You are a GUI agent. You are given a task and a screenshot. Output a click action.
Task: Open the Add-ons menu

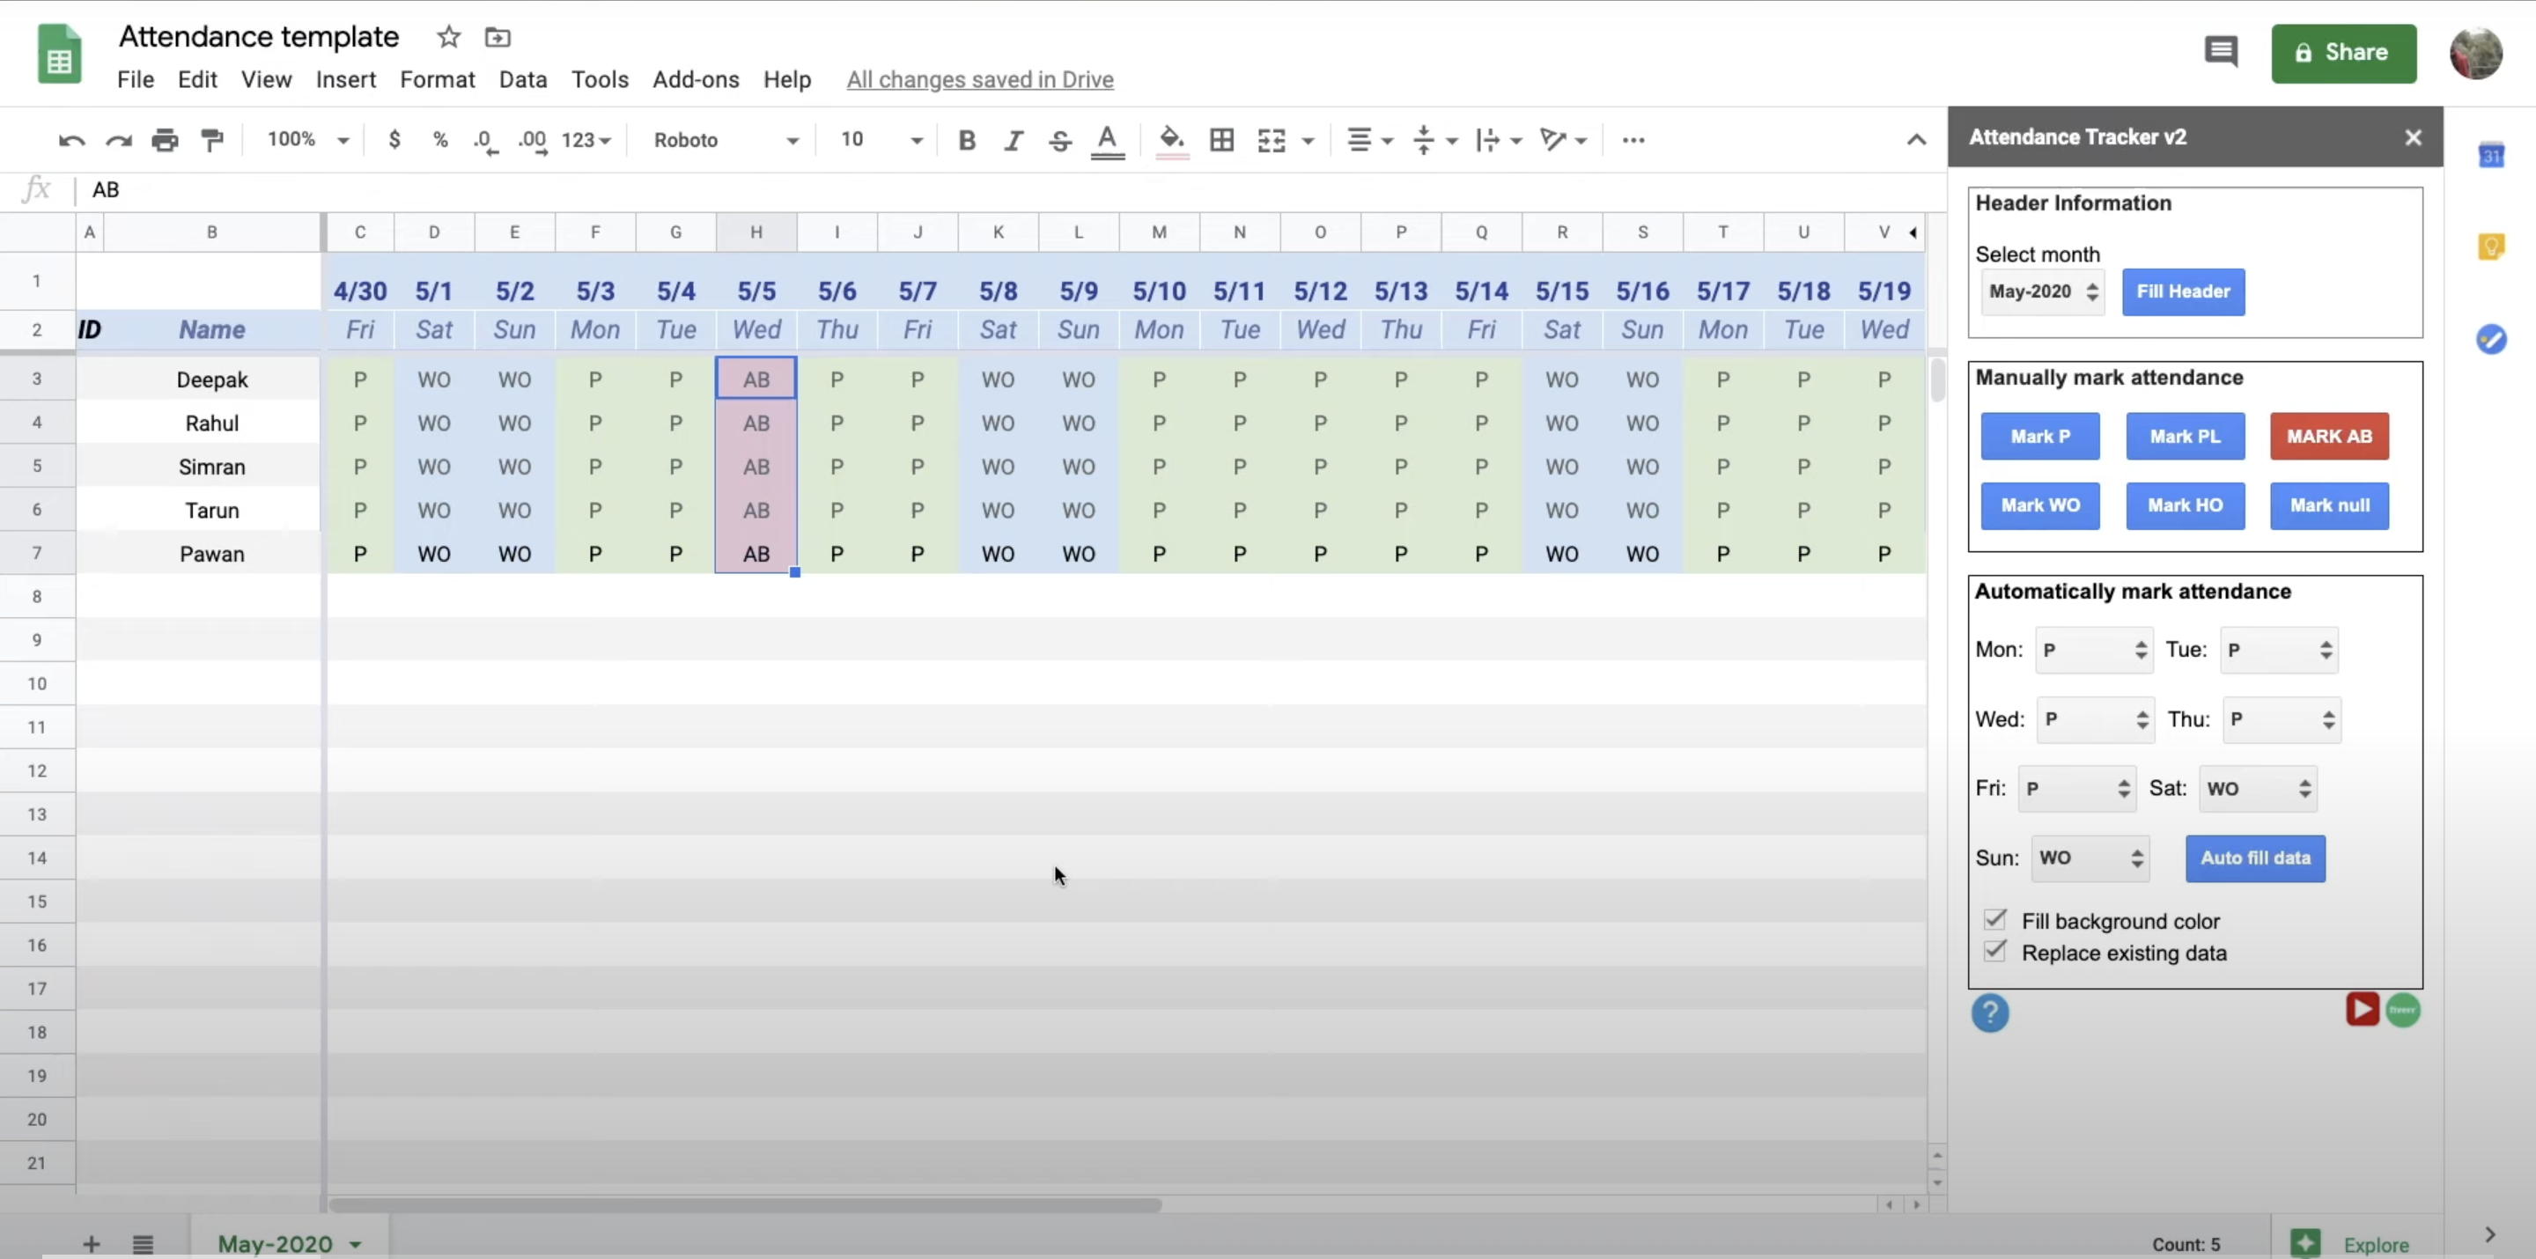coord(695,80)
